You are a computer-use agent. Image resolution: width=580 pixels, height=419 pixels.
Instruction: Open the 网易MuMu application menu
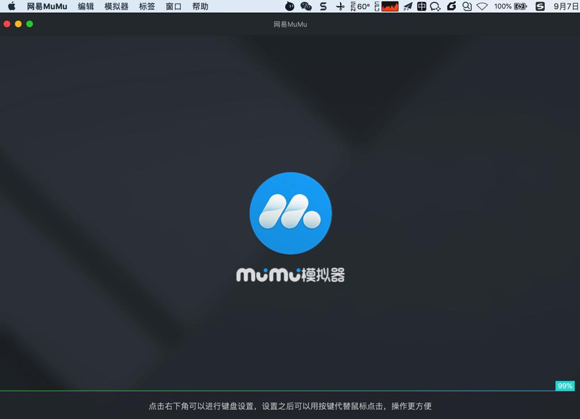[x=47, y=6]
